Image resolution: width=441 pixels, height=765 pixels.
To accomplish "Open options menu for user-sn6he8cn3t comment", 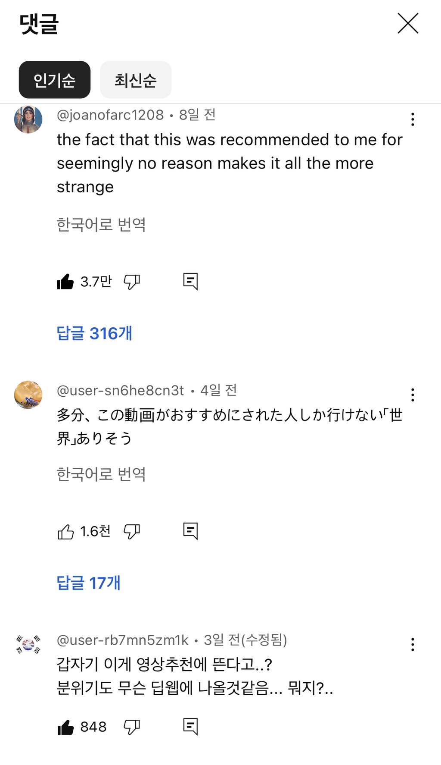I will point(413,395).
